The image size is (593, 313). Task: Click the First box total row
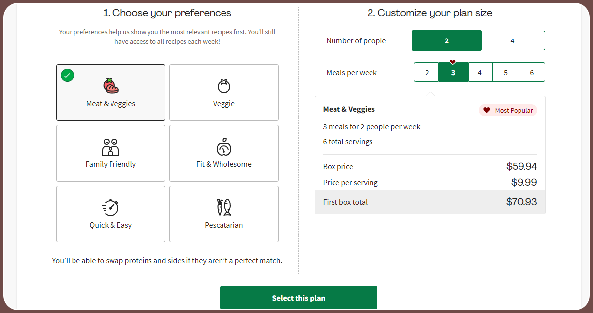(x=430, y=202)
